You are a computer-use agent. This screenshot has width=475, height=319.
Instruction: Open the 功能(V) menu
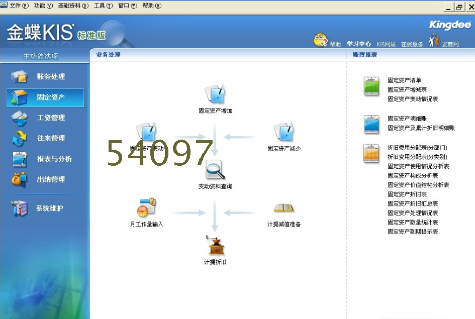(x=43, y=6)
